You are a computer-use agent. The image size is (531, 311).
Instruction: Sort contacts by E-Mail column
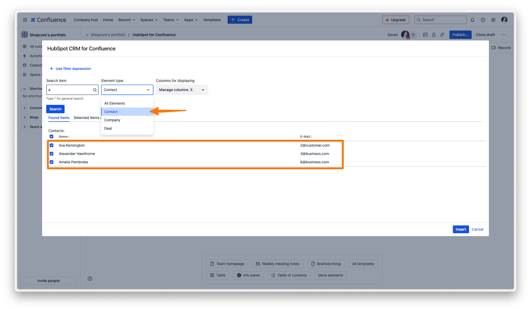point(306,137)
